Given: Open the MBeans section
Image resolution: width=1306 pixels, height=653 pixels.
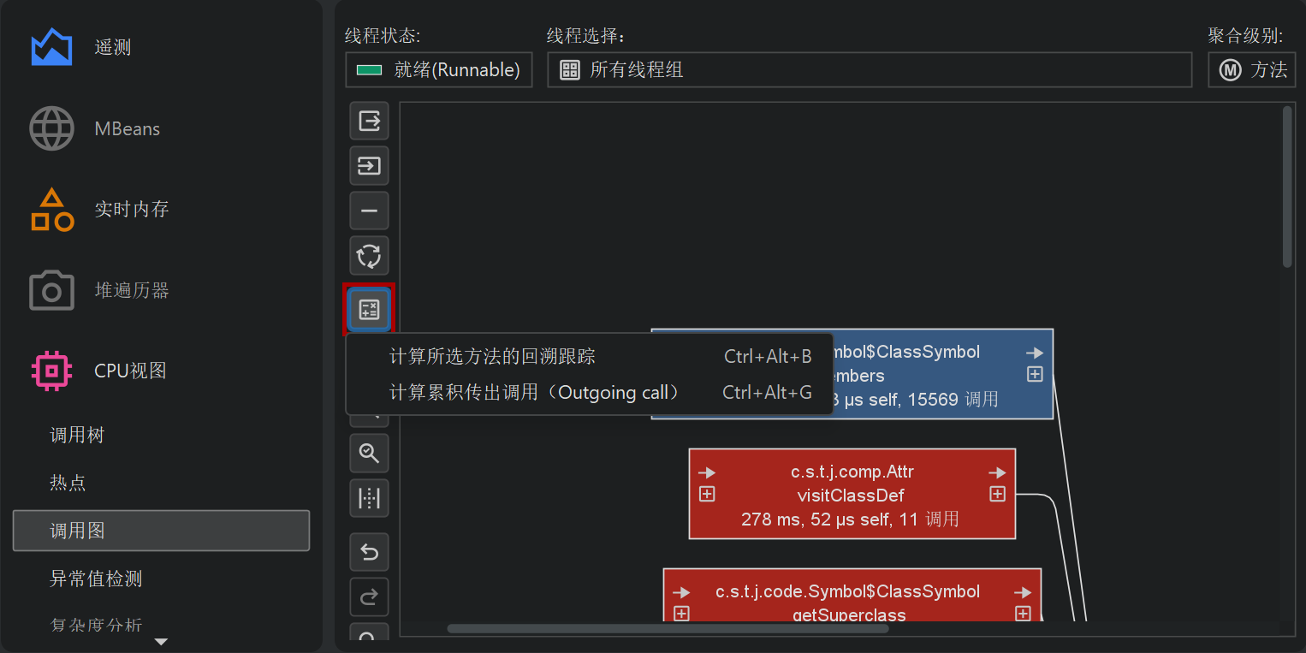Looking at the screenshot, I should pos(161,128).
